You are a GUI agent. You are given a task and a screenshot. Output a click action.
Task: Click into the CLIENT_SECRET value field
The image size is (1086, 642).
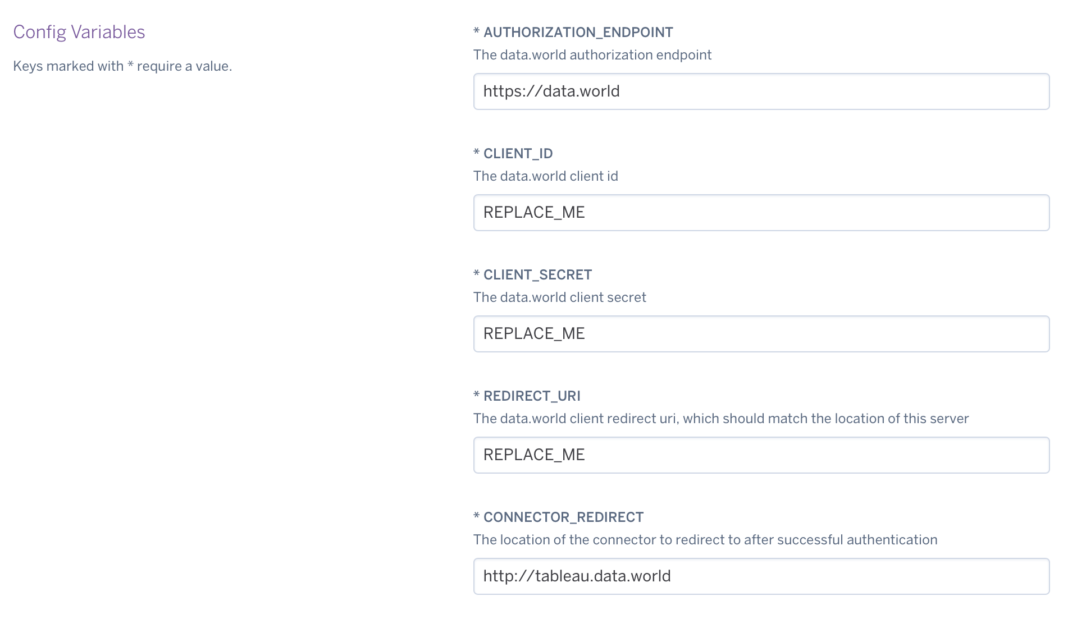pos(761,334)
